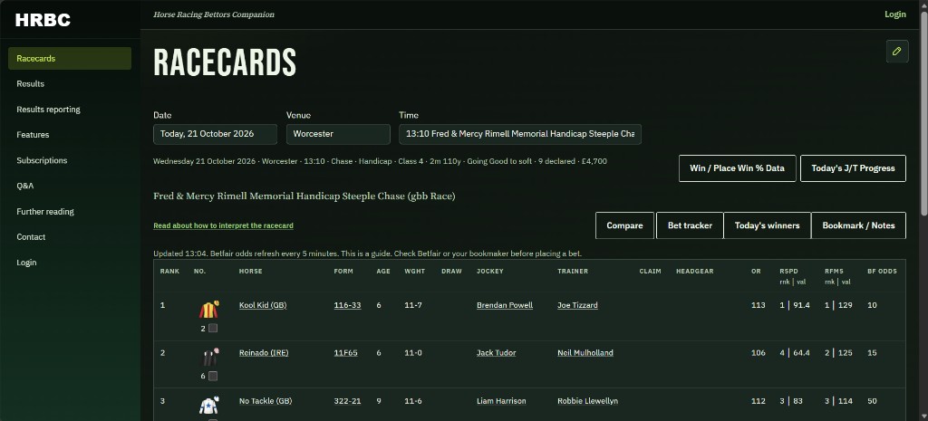Tick the checkbox for runner number 2

click(x=213, y=328)
